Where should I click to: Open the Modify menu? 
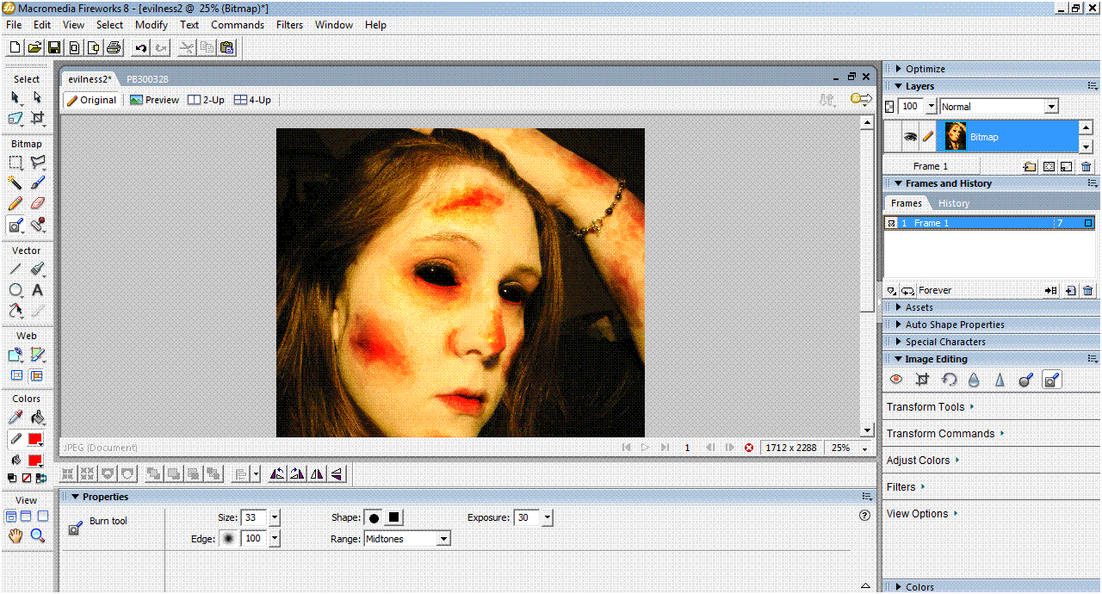152,25
